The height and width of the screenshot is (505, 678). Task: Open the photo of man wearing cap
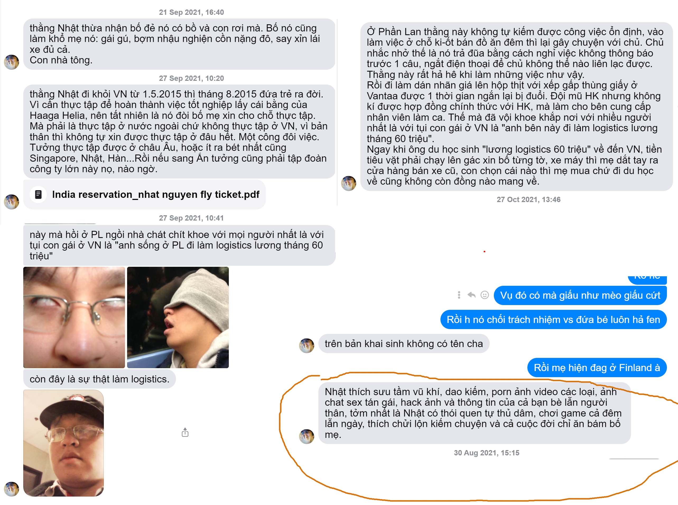point(64,443)
